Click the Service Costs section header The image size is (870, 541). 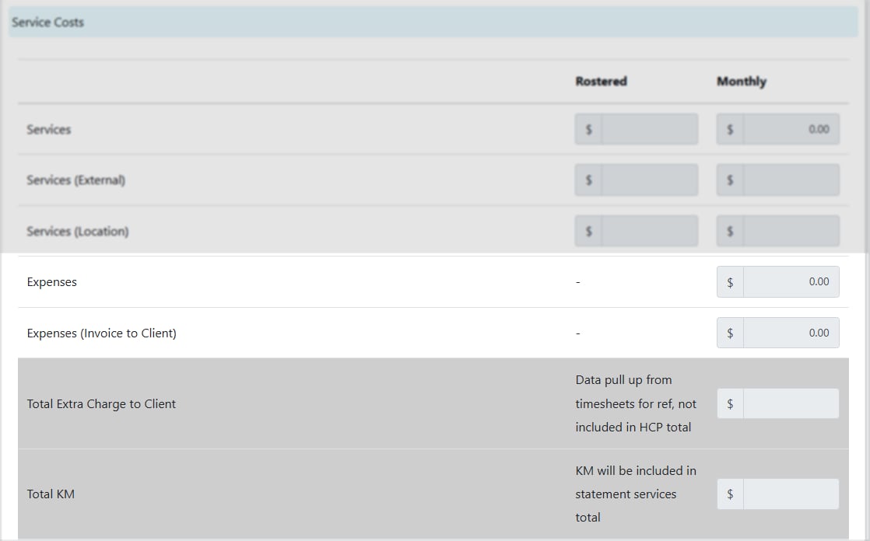[x=433, y=23]
